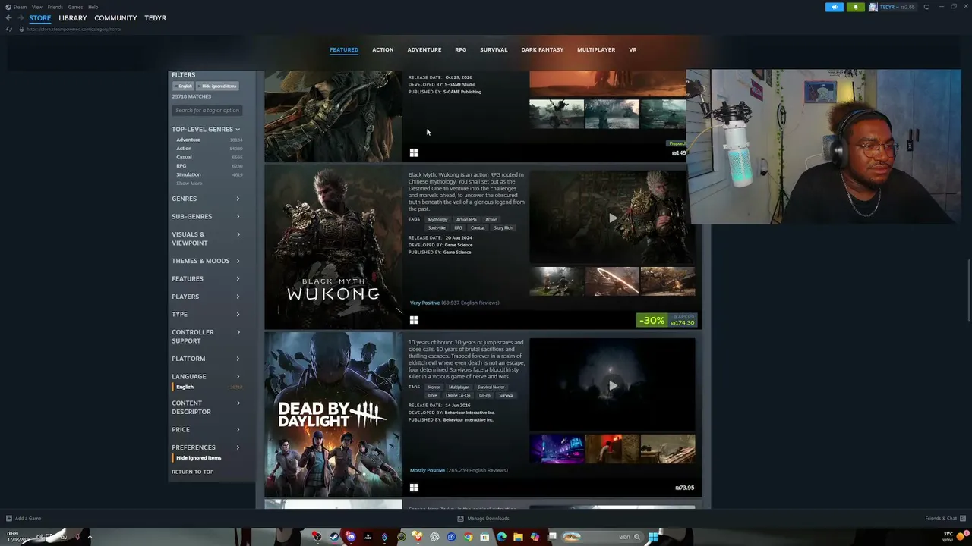Switch to the Multiplayer tab
The height and width of the screenshot is (546, 972).
596,50
